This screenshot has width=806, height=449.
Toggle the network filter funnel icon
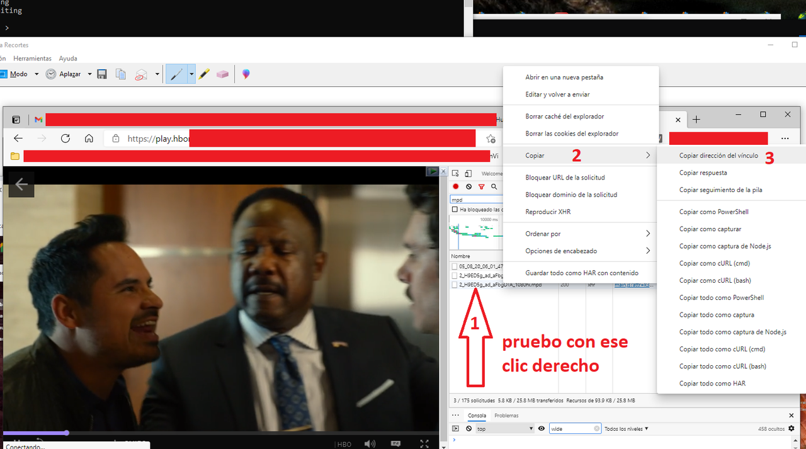coord(482,187)
